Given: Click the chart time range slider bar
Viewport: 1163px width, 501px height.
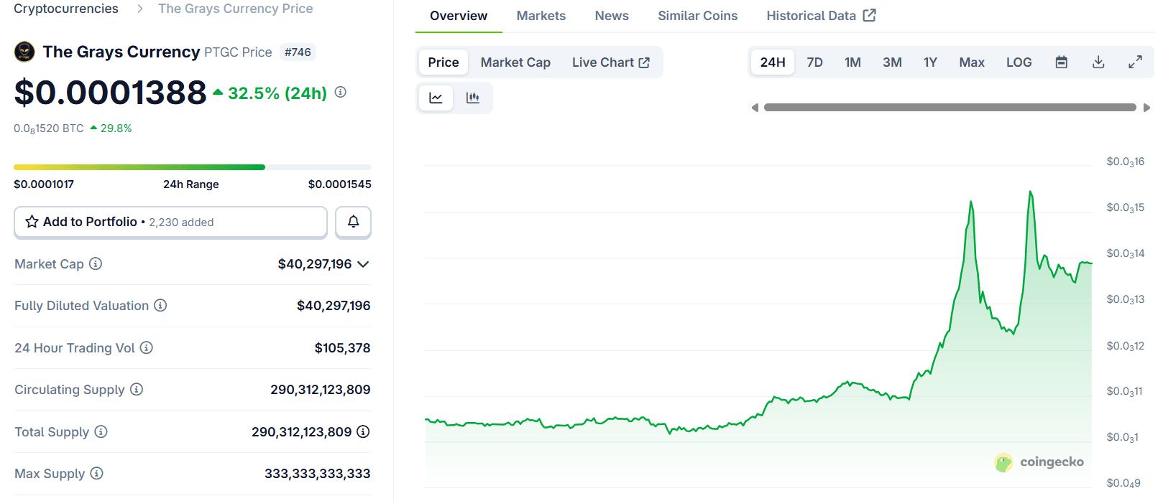Looking at the screenshot, I should pos(950,108).
